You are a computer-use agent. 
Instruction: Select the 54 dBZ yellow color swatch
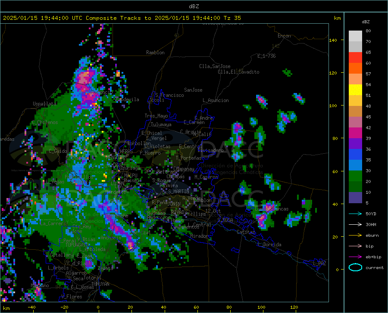[355, 90]
